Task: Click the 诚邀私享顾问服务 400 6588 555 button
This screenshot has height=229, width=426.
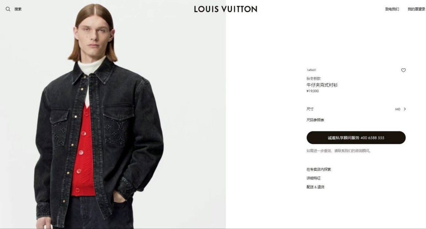Action: (356, 138)
